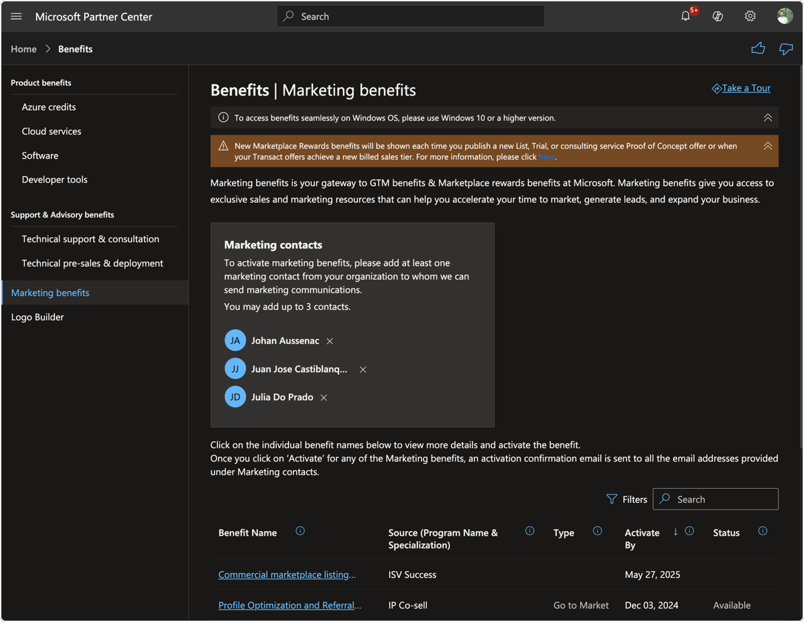
Task: Go to Logo Builder in sidebar
Action: (38, 317)
